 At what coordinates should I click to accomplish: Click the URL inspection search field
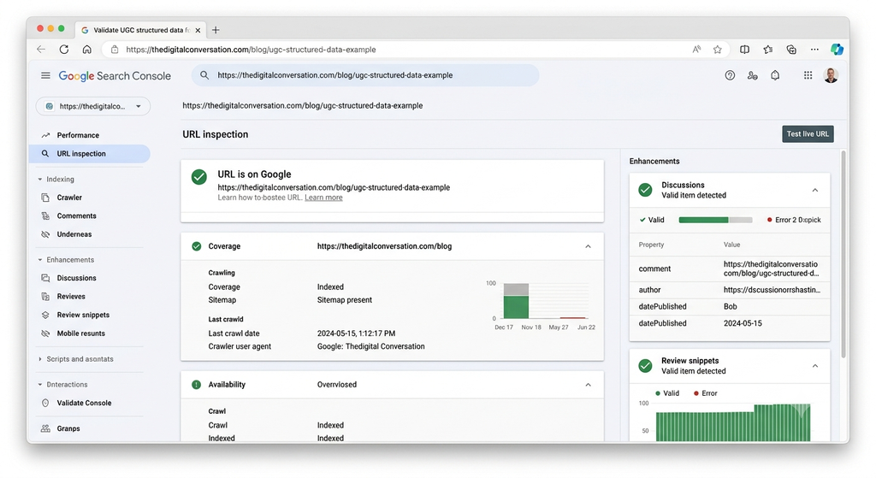pos(365,75)
